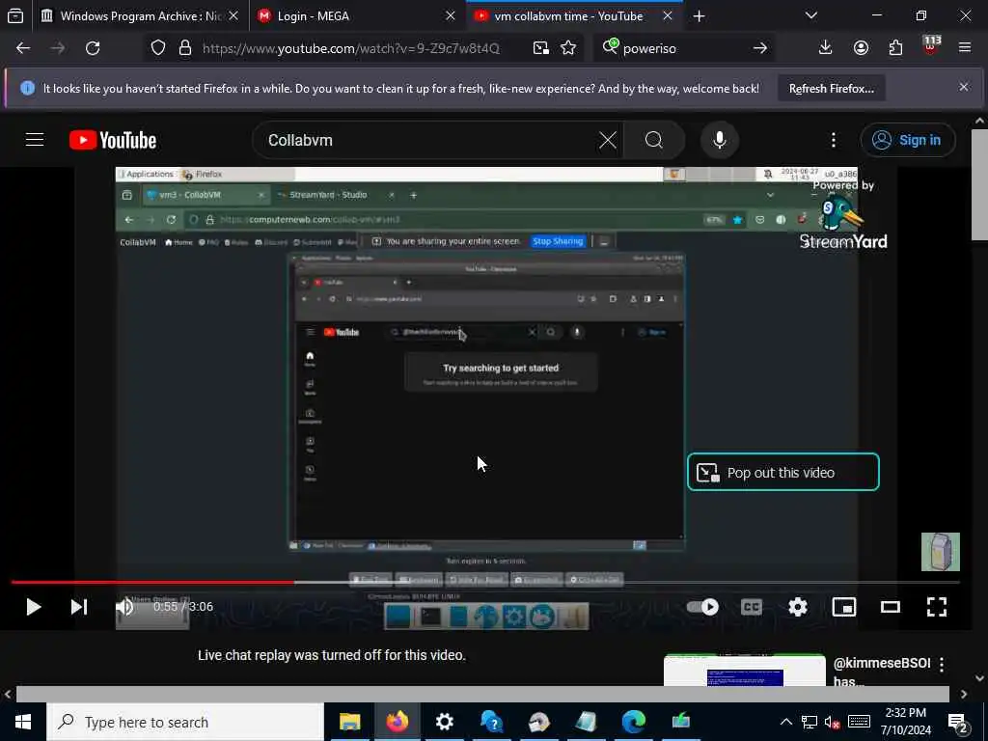Screen dimensions: 988x741
Task: Open YouTube guide hamburger menu
Action: [35, 140]
